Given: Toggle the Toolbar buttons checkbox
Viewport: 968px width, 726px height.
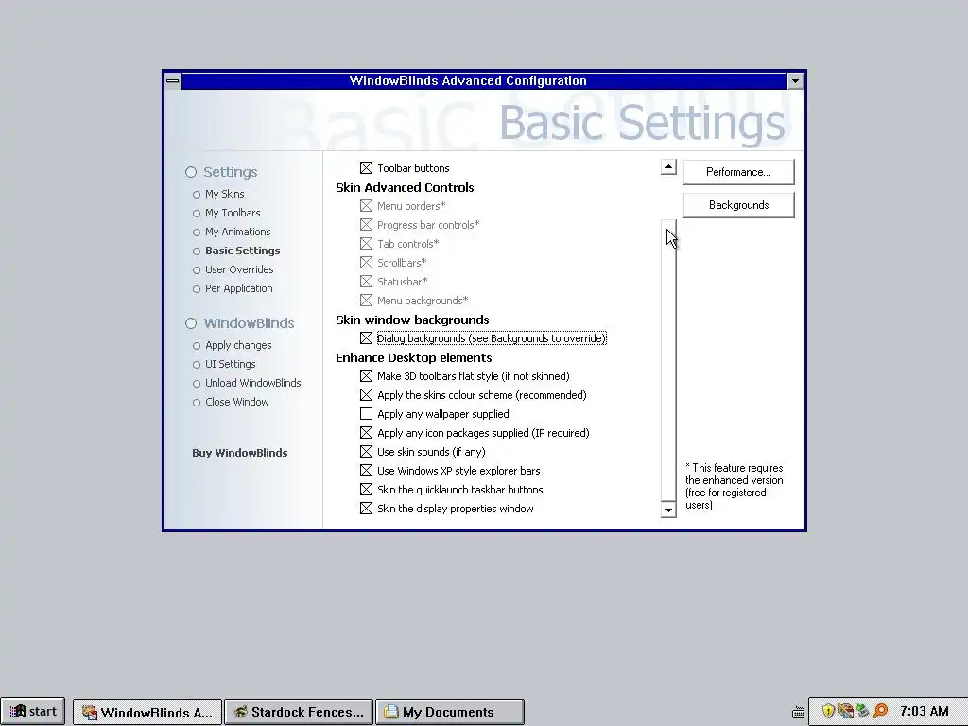Looking at the screenshot, I should tap(366, 168).
